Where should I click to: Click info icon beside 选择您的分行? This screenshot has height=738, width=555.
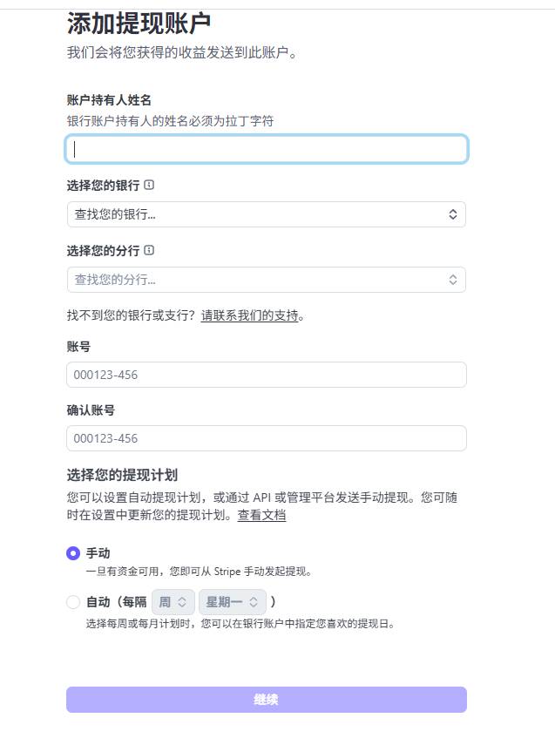point(150,251)
